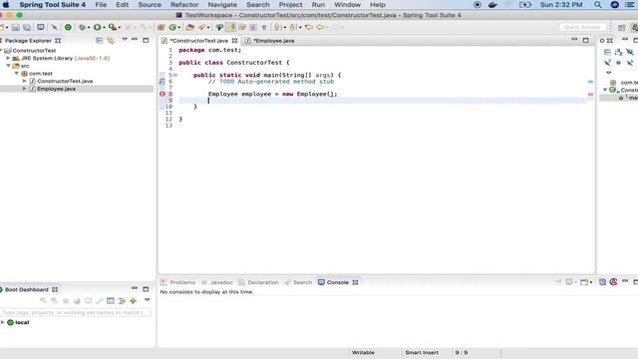Toggle Hide Fields icon in Outline
The image size is (638, 359).
click(630, 52)
